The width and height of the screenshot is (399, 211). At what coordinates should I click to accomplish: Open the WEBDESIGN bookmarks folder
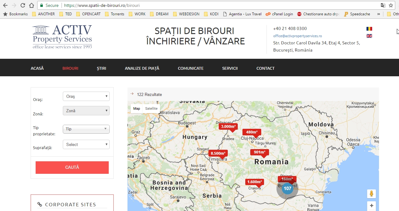186,14
